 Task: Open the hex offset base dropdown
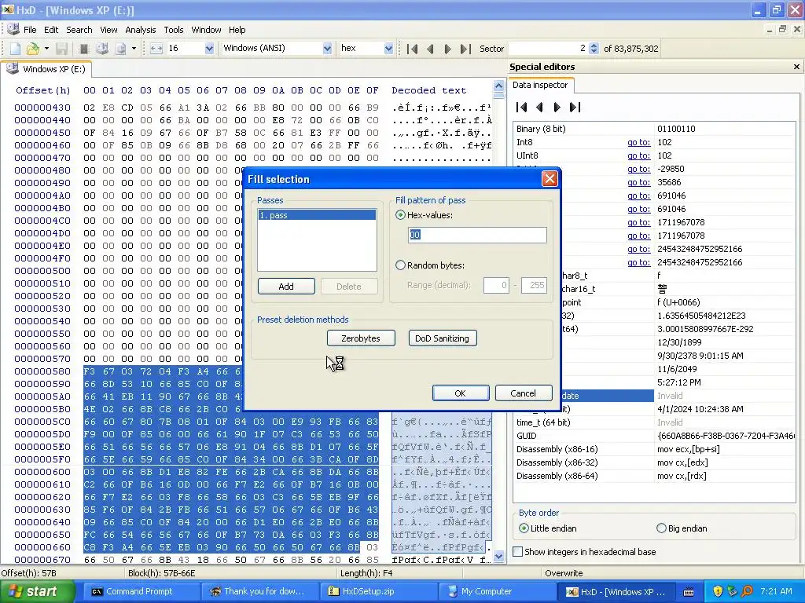(x=388, y=49)
